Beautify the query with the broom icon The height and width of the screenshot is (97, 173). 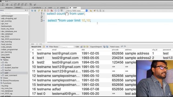[95, 11]
